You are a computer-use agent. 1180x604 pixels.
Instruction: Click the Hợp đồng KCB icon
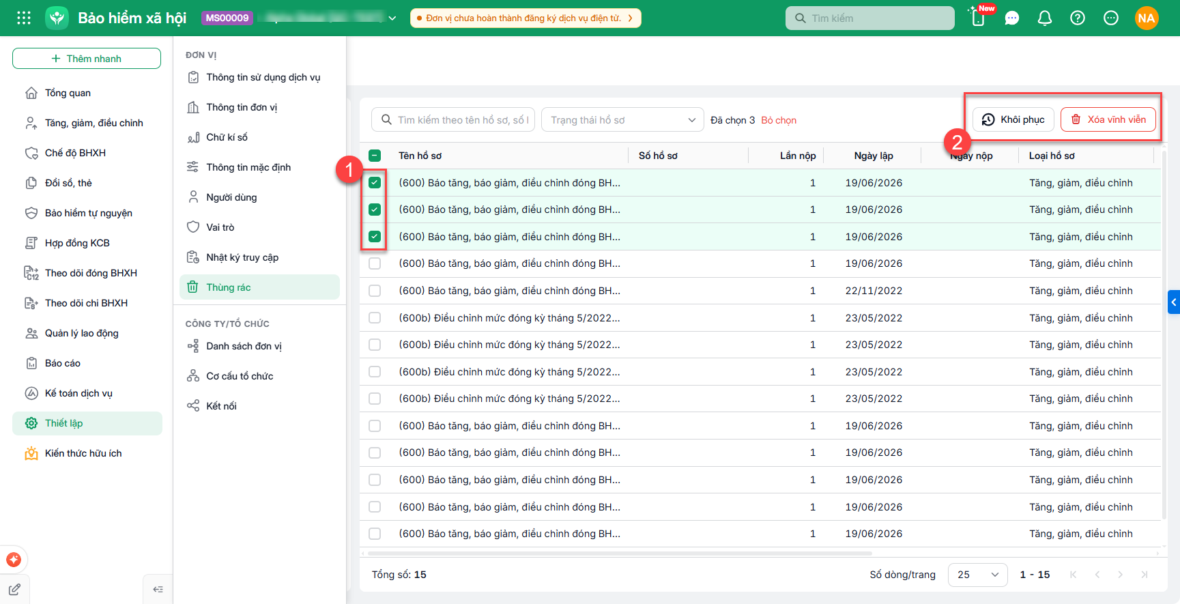pyautogui.click(x=31, y=243)
